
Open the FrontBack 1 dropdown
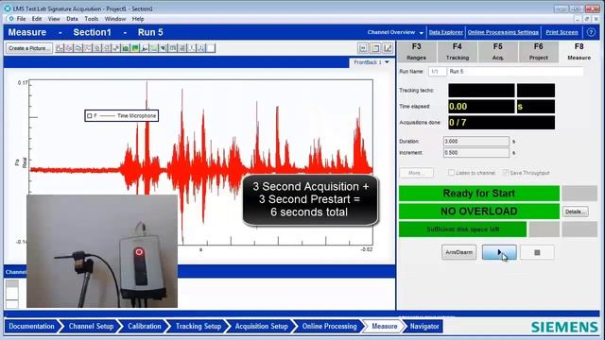pos(372,62)
